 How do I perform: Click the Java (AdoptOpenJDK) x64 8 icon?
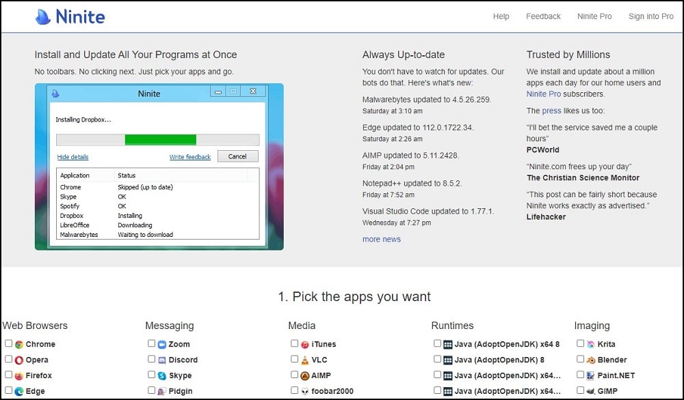click(x=448, y=345)
